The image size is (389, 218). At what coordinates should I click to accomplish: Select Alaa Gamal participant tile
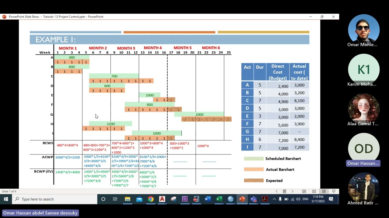point(363,109)
